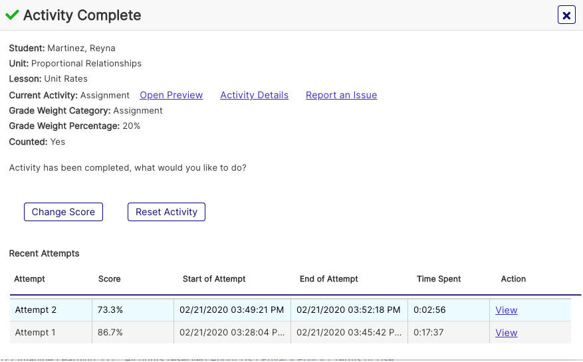The width and height of the screenshot is (583, 362).
Task: Click the Time Spent column header
Action: (439, 279)
